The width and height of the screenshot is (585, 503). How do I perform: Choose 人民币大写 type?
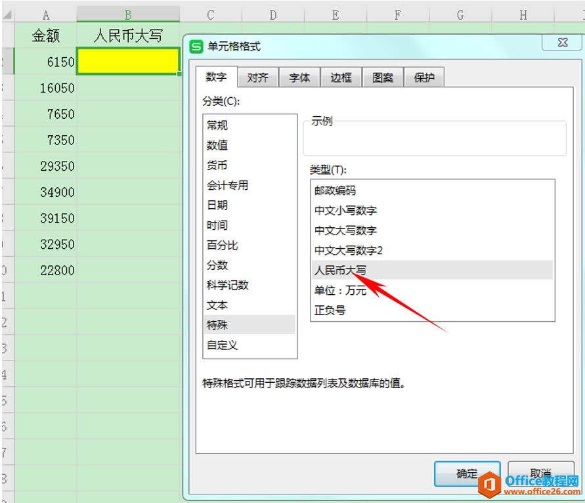(x=432, y=270)
